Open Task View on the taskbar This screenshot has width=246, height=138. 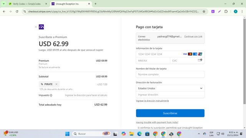pos(115,134)
